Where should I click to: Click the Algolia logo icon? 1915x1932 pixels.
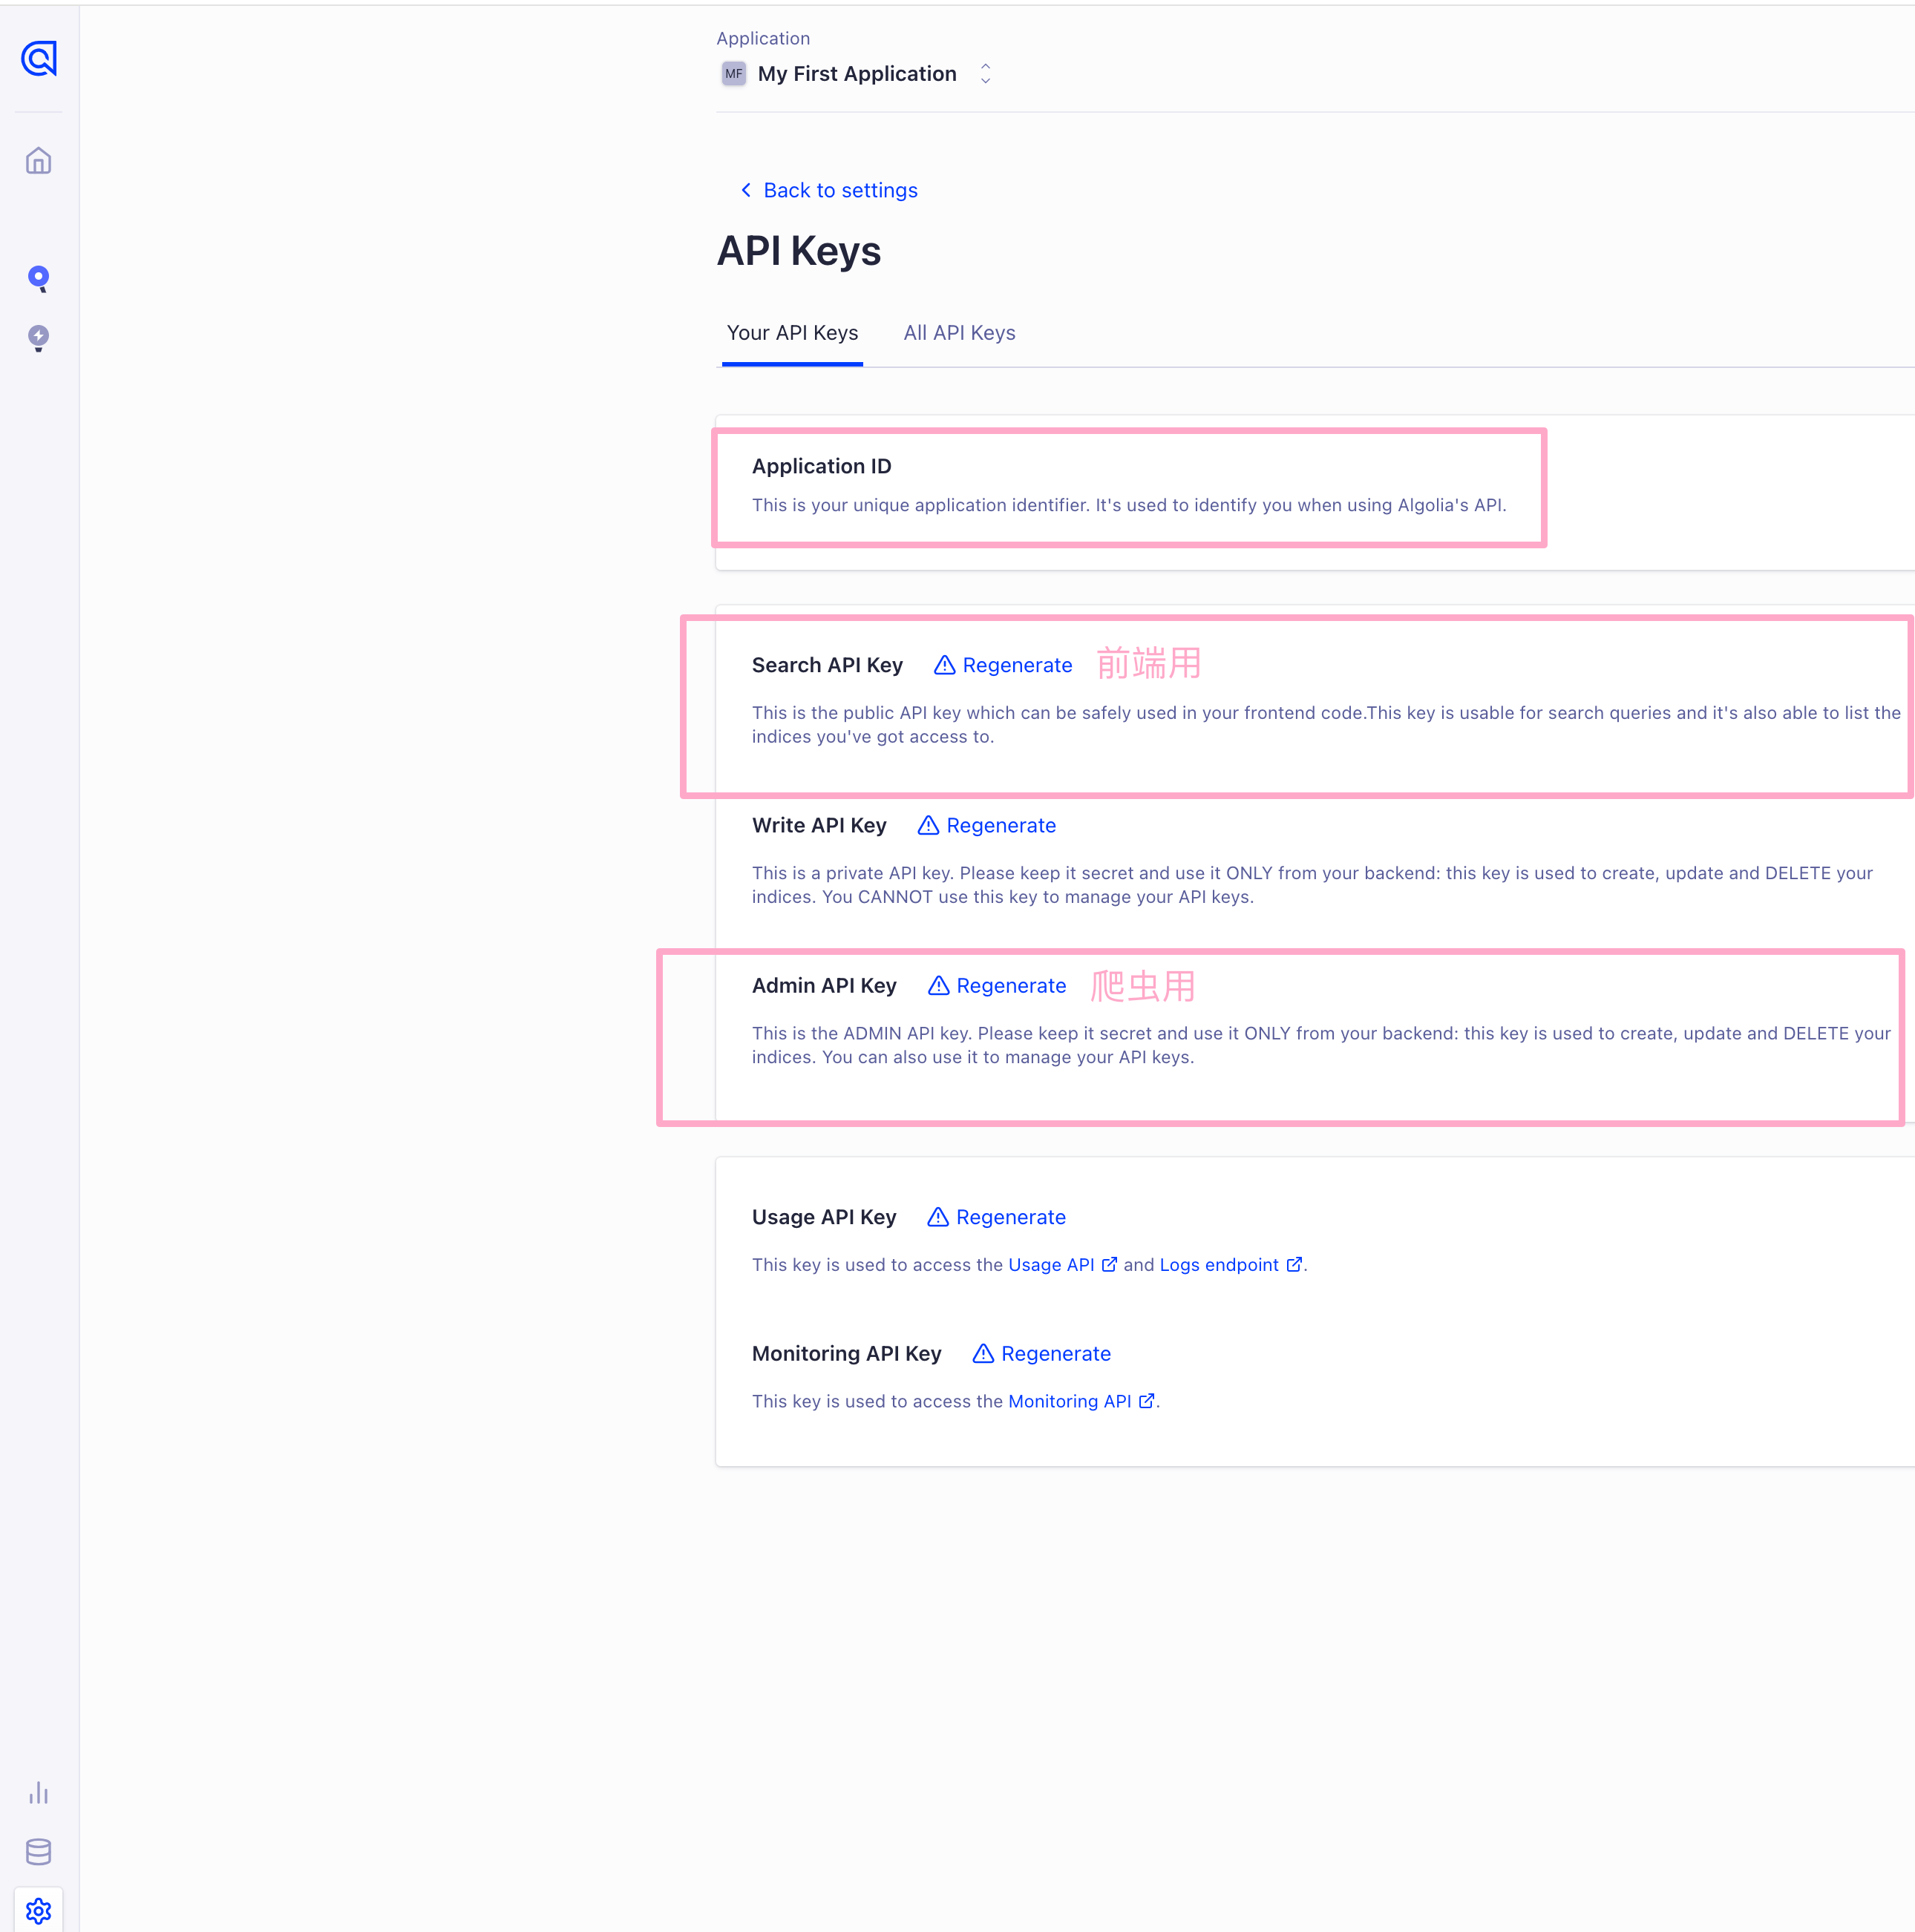[x=38, y=59]
